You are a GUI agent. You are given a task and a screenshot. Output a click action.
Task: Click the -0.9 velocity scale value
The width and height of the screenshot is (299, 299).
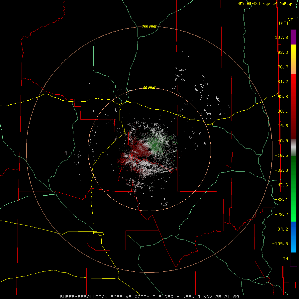[283, 141]
